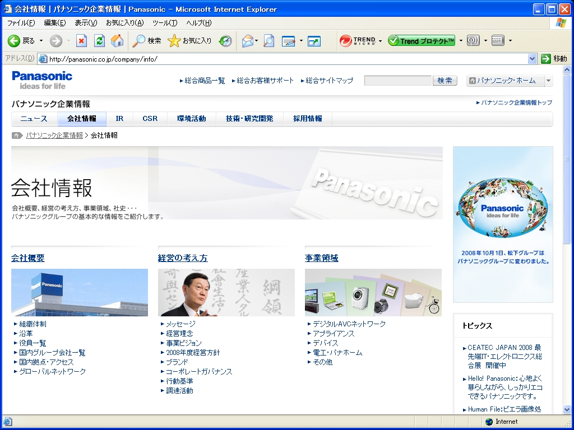Open the ヘルプ(H) menu

point(199,23)
